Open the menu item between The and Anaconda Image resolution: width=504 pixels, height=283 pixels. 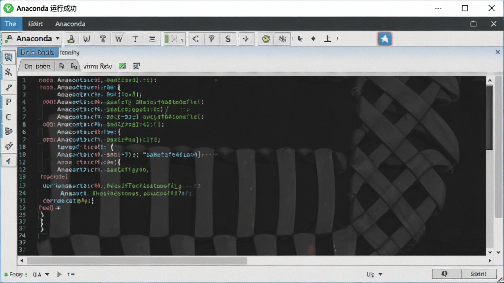pyautogui.click(x=35, y=24)
